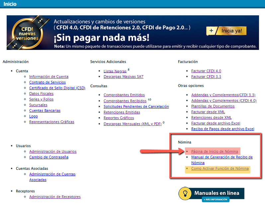Select Facturar desde XML
The image size is (265, 206).
click(x=208, y=112)
